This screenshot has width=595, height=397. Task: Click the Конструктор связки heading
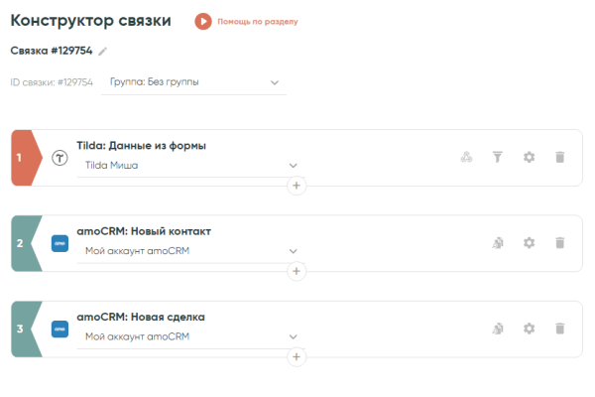90,21
